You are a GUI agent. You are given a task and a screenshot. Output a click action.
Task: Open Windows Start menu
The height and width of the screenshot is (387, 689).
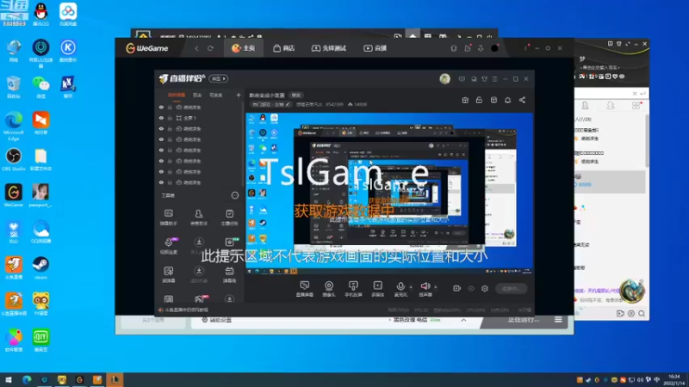click(x=9, y=379)
